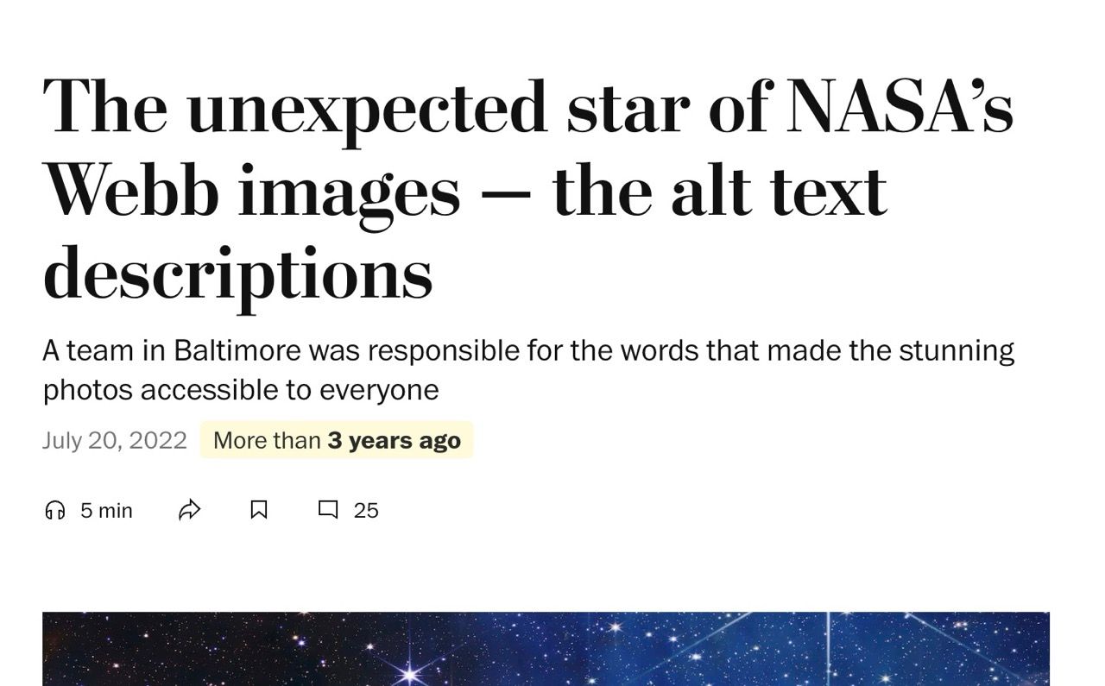
Task: Bookmark this article using the ribbon icon
Action: pyautogui.click(x=259, y=510)
